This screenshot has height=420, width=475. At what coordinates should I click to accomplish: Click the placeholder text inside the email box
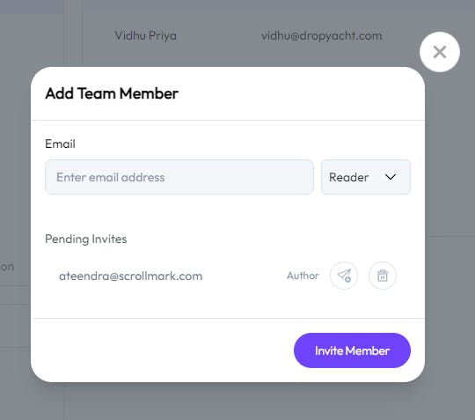pyautogui.click(x=111, y=177)
